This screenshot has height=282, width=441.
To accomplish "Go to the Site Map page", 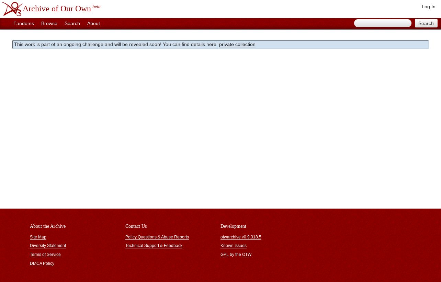I will [x=38, y=237].
